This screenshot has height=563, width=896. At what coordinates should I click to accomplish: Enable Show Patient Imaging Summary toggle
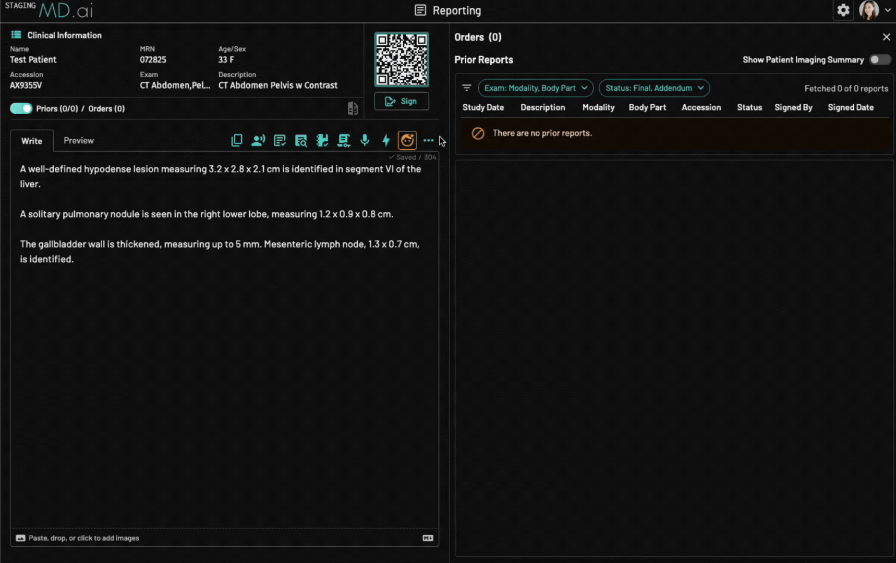(879, 60)
